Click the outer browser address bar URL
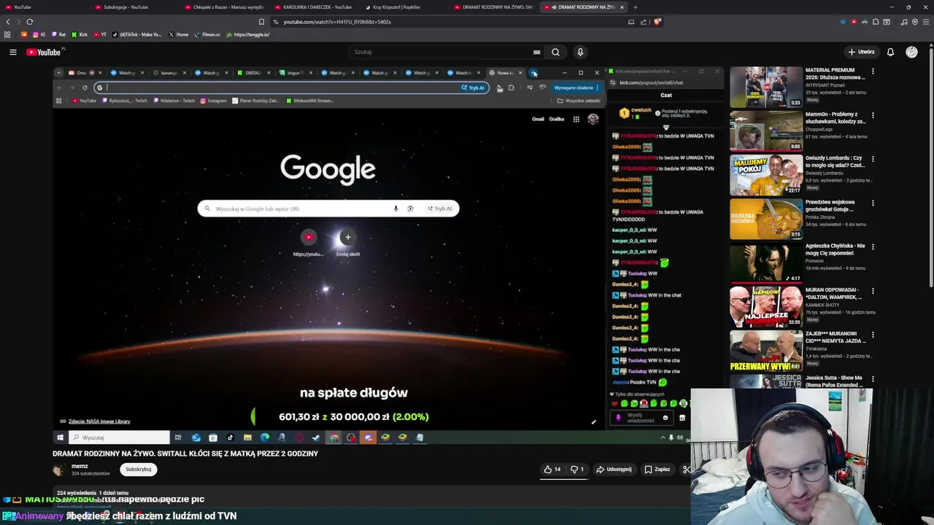934x525 pixels. pos(337,22)
